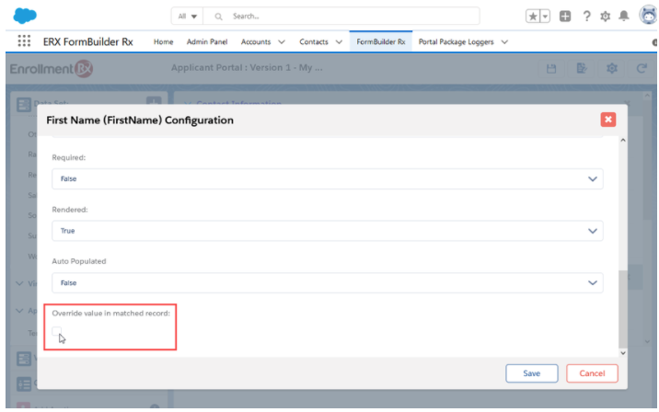The image size is (659, 412).
Task: Save the field configuration
Action: [x=532, y=372]
